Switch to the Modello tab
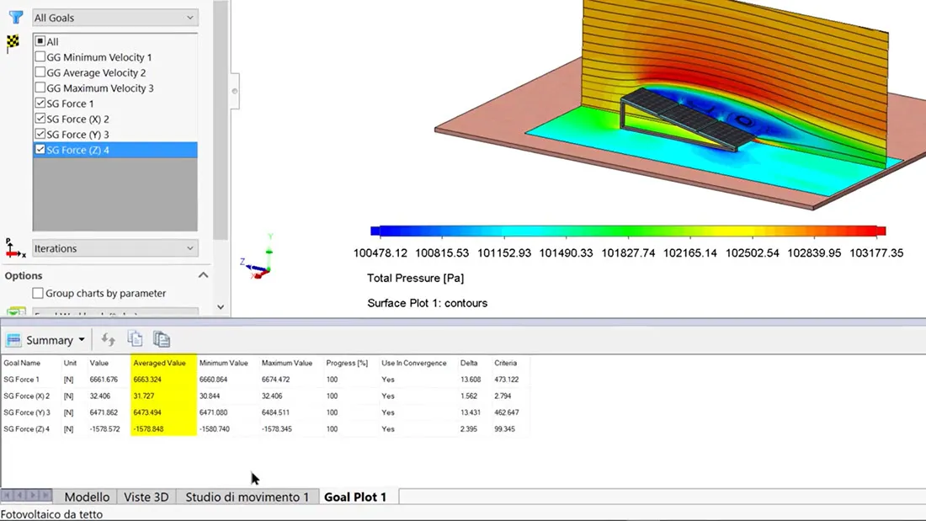926x521 pixels. [x=87, y=497]
